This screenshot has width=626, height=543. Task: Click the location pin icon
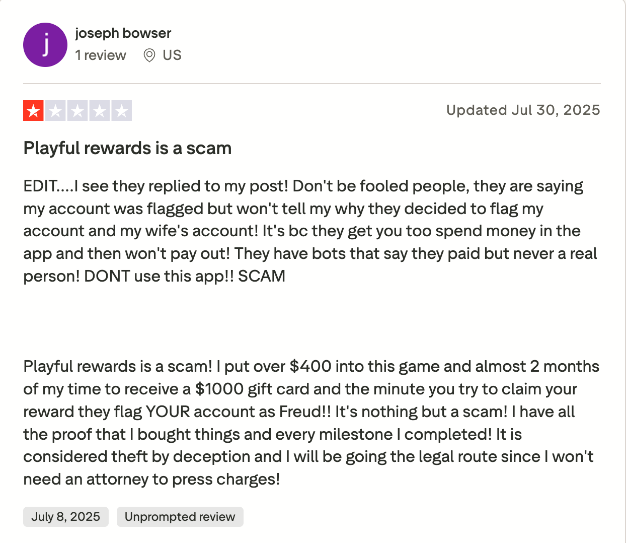[149, 55]
